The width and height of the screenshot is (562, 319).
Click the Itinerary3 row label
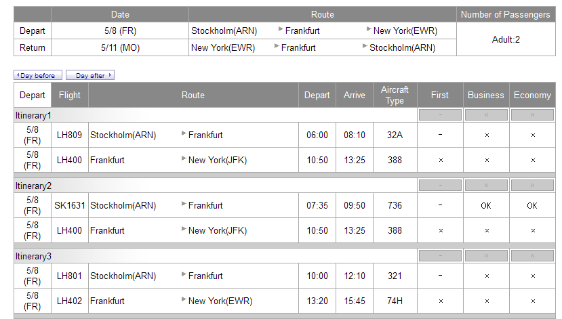(34, 256)
